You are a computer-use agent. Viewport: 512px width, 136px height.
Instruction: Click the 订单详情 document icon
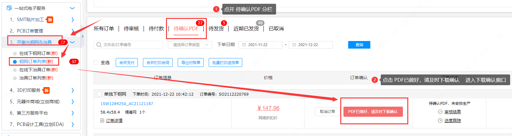click(102, 121)
